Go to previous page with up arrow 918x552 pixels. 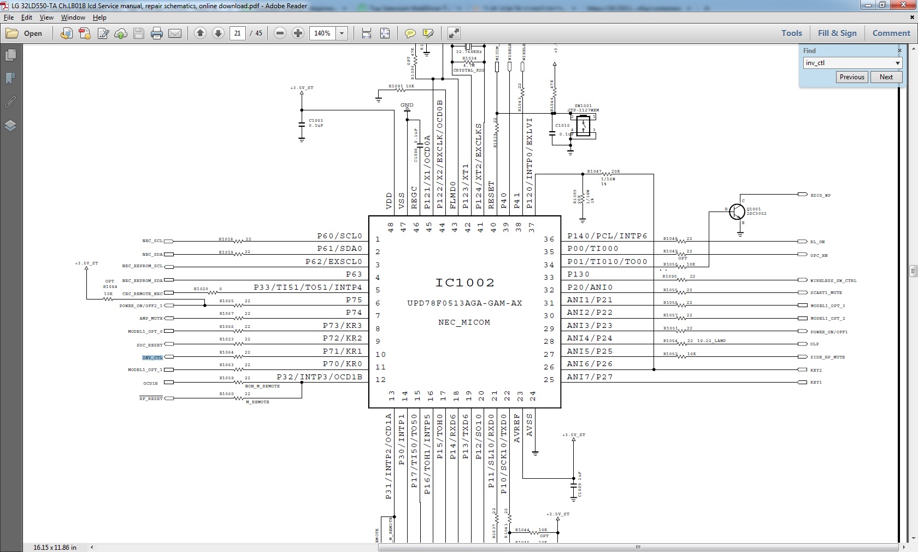[200, 33]
